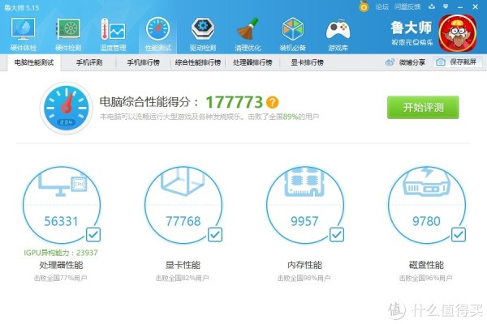The height and width of the screenshot is (324, 487).
Task: Open the 论坛 forum link
Action: pyautogui.click(x=381, y=6)
